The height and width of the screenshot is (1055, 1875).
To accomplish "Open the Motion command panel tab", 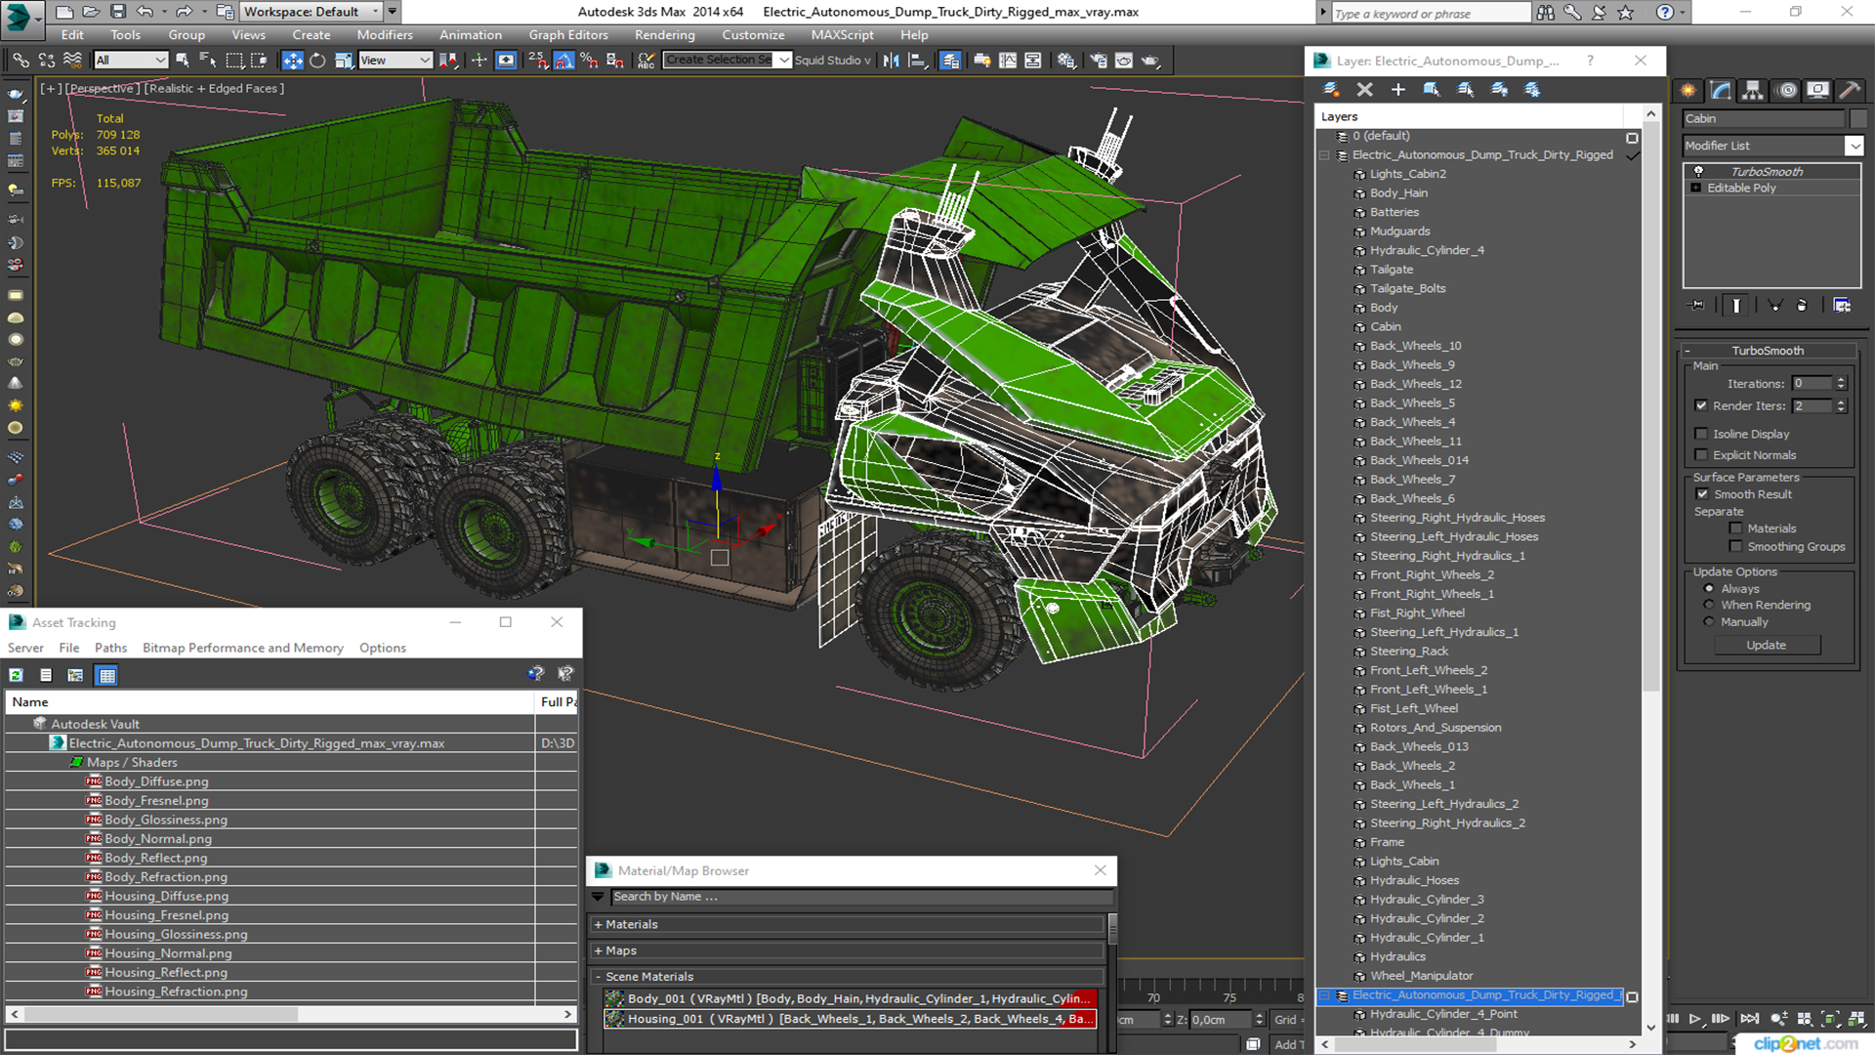I will (1787, 90).
